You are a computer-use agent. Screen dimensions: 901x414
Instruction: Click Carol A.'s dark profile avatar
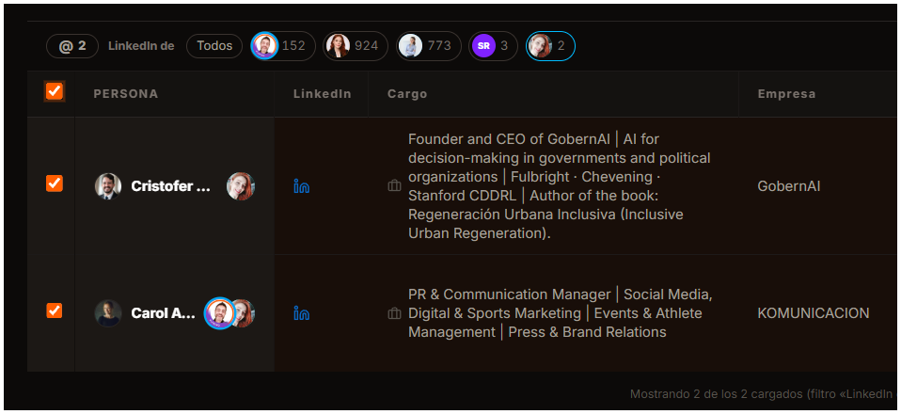point(108,313)
